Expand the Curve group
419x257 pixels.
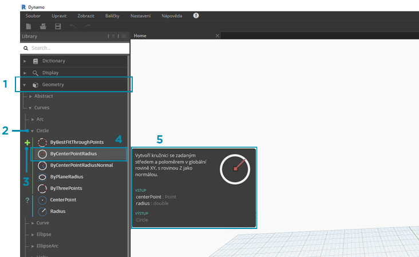33,223
